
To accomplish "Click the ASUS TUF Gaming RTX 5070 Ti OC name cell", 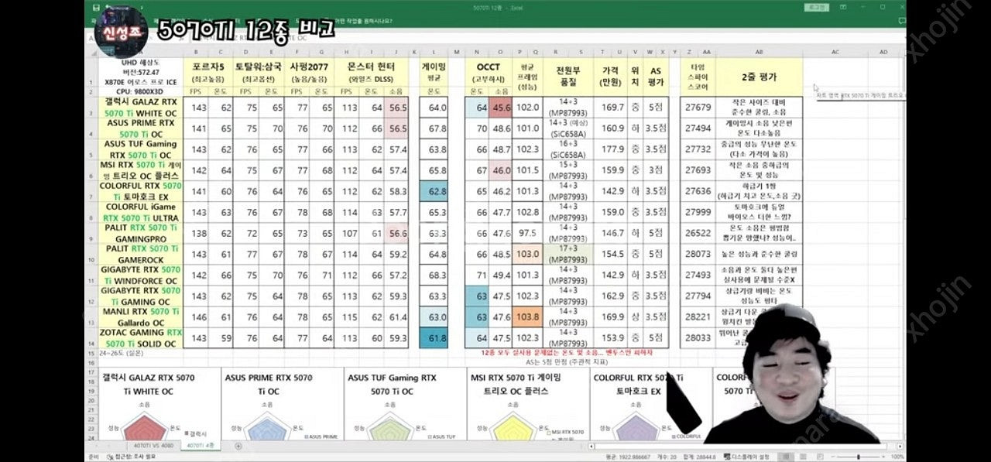I will [x=140, y=149].
